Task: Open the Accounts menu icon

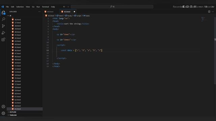Action: (3, 107)
